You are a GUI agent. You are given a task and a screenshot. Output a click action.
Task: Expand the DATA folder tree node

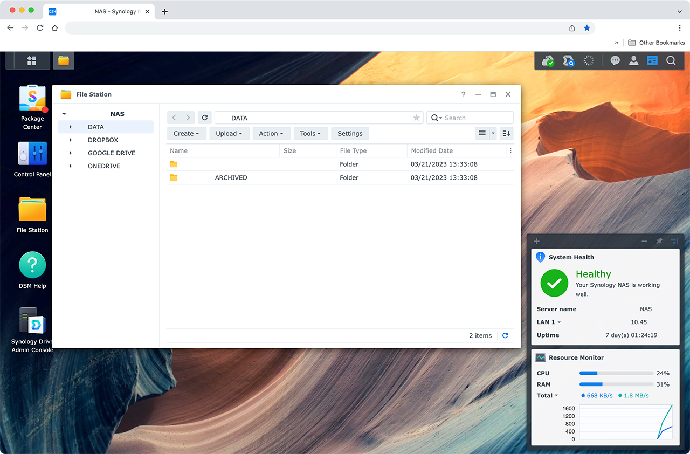click(x=71, y=127)
